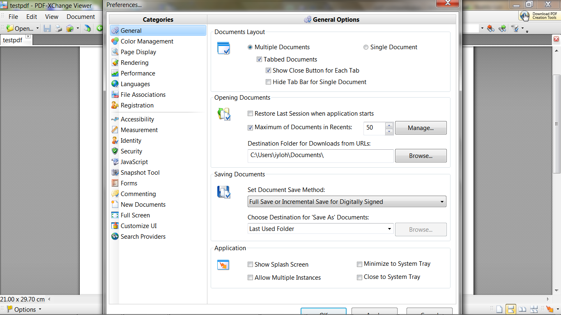Expand the Options dropdown in status bar
The width and height of the screenshot is (561, 315).
(40, 310)
